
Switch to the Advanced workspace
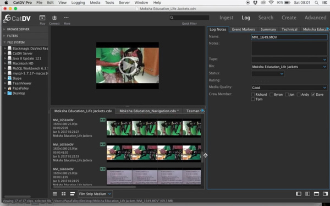point(315,18)
